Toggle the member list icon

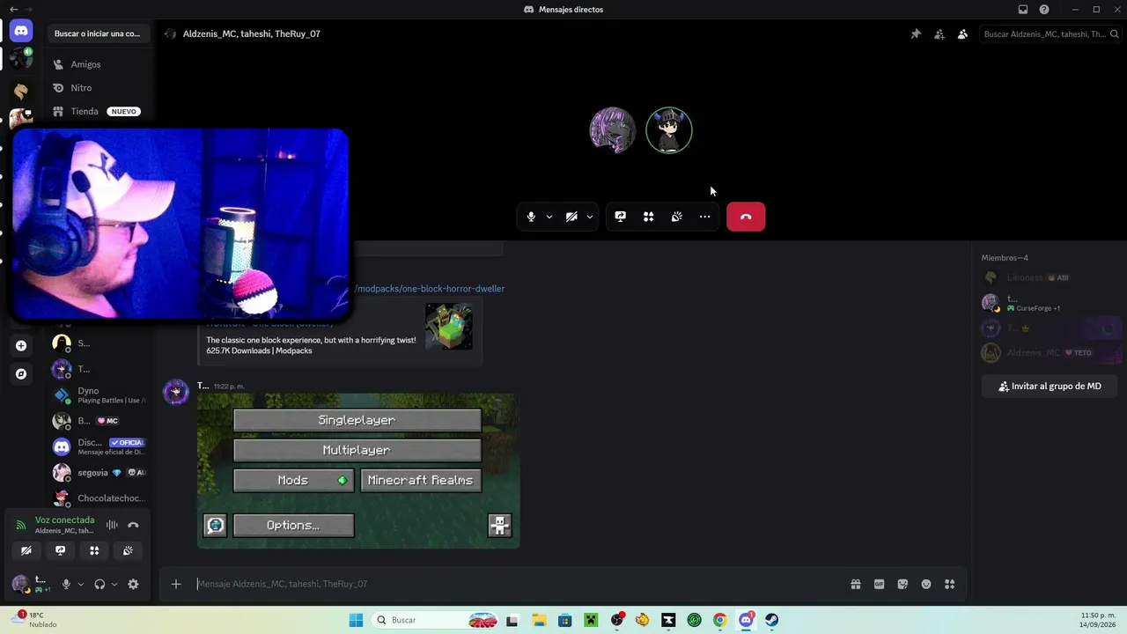(x=962, y=34)
